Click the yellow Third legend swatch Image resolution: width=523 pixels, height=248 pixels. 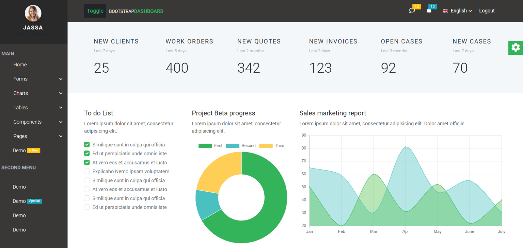266,145
